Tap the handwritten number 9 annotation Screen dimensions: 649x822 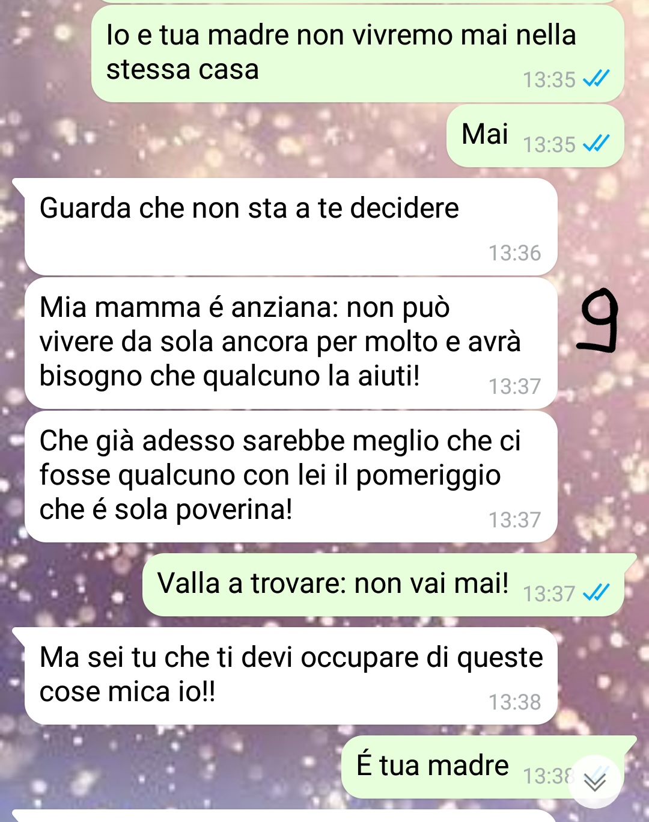598,320
